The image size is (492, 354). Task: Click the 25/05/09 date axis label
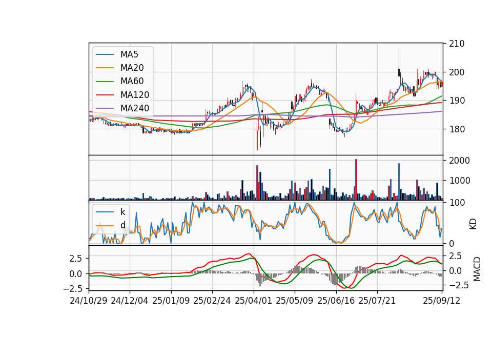point(294,301)
